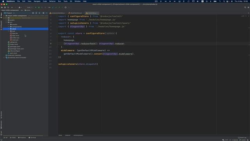Click setupListeners call on line 15
Image resolution: width=250 pixels, height=141 pixels.
(x=68, y=64)
